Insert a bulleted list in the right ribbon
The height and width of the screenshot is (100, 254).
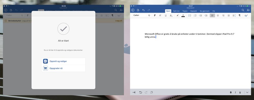(x=189, y=15)
